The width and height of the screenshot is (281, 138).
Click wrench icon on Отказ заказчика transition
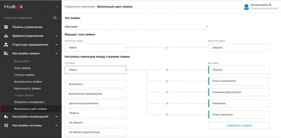pos(167,114)
